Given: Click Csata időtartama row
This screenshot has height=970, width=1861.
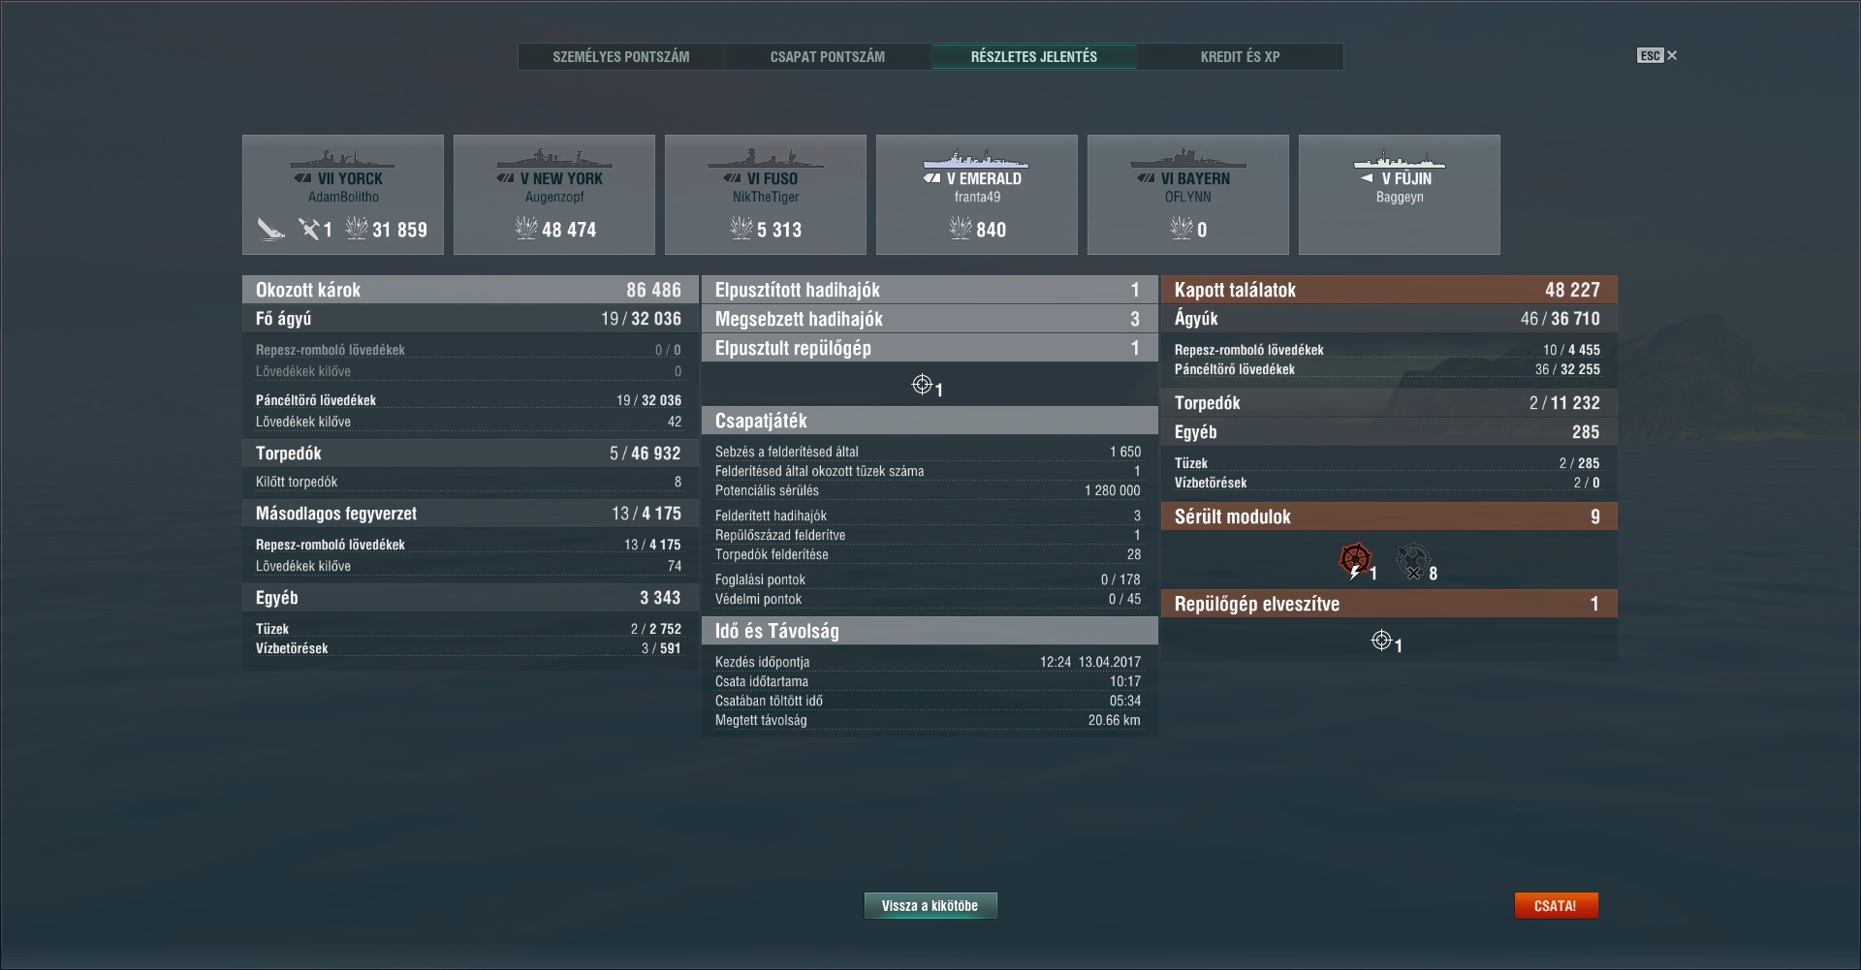Looking at the screenshot, I should 928,682.
